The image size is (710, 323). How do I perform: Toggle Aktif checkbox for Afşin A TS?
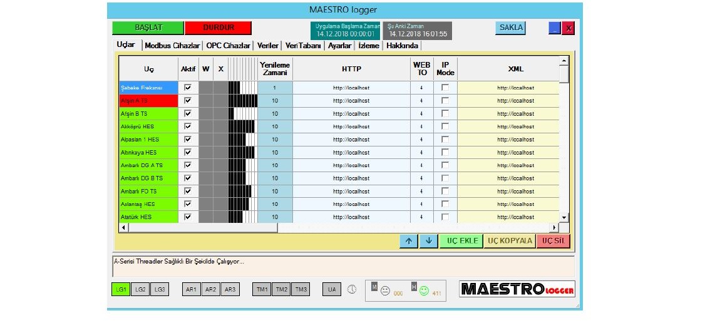coord(188,101)
